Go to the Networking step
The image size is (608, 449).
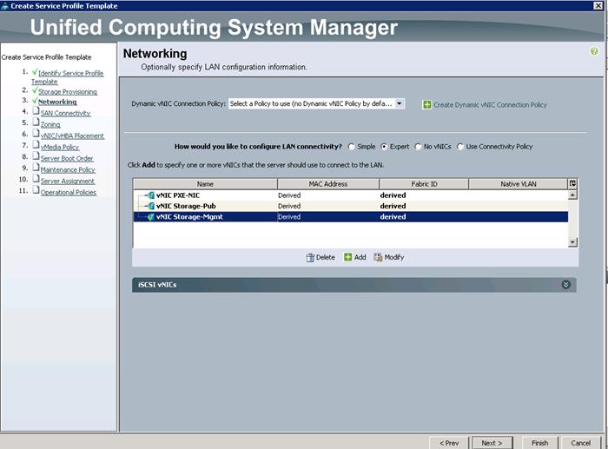click(57, 102)
